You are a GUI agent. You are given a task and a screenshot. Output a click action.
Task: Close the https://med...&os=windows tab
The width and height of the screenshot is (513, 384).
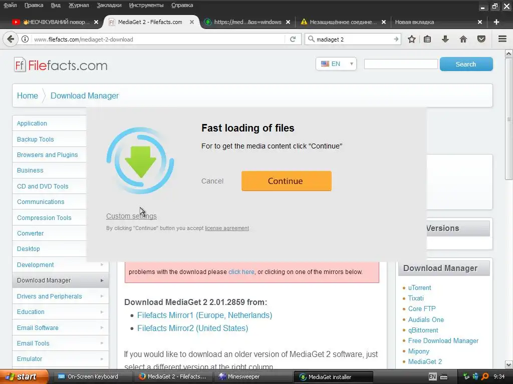[288, 22]
